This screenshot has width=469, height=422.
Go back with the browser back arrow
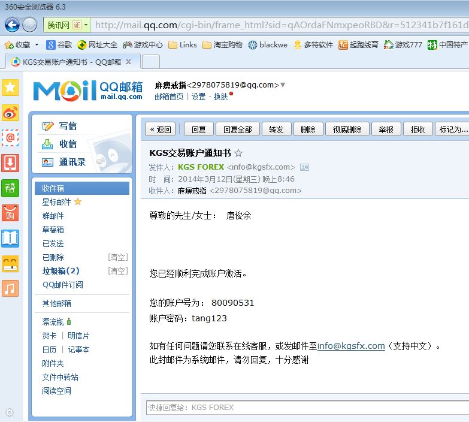[12, 25]
